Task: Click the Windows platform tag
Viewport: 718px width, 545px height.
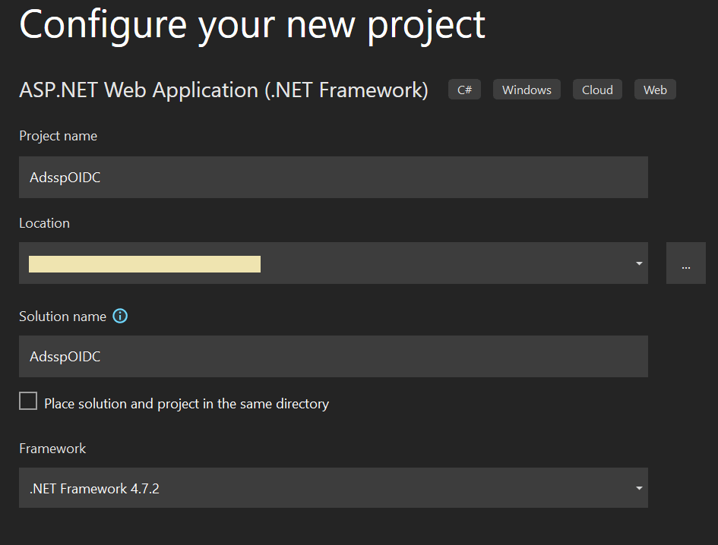Action: coord(527,90)
